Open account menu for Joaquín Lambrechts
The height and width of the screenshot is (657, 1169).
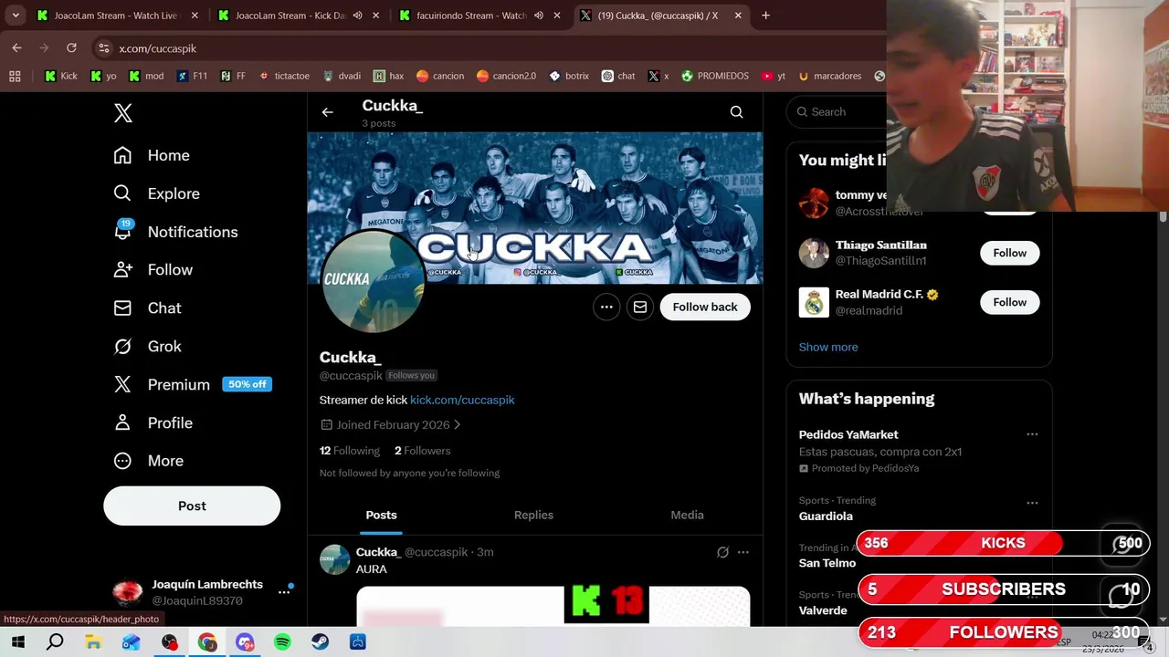tap(201, 592)
